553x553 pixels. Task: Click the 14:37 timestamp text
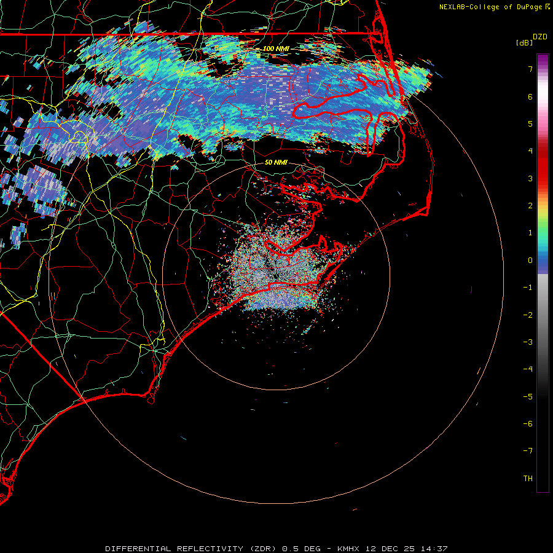(x=434, y=549)
